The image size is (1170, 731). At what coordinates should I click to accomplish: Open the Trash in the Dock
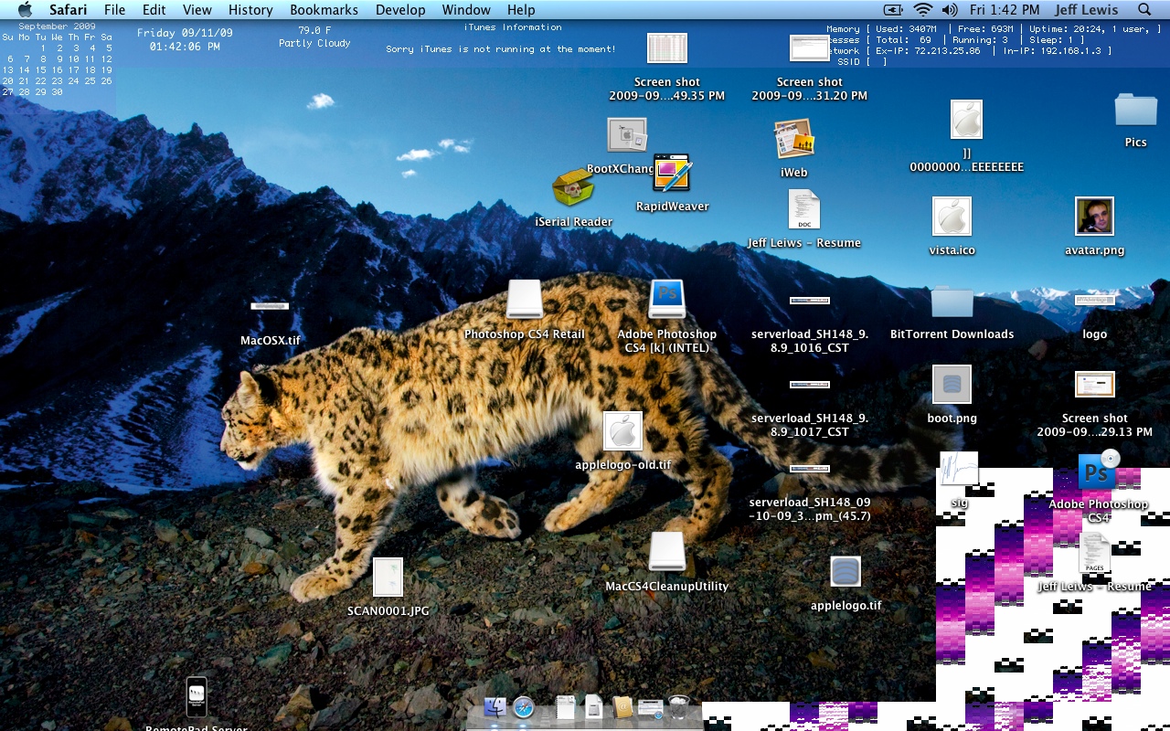[678, 706]
